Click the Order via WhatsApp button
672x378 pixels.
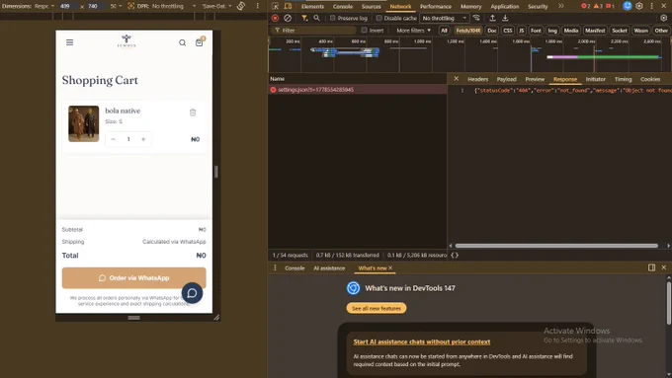pyautogui.click(x=133, y=278)
